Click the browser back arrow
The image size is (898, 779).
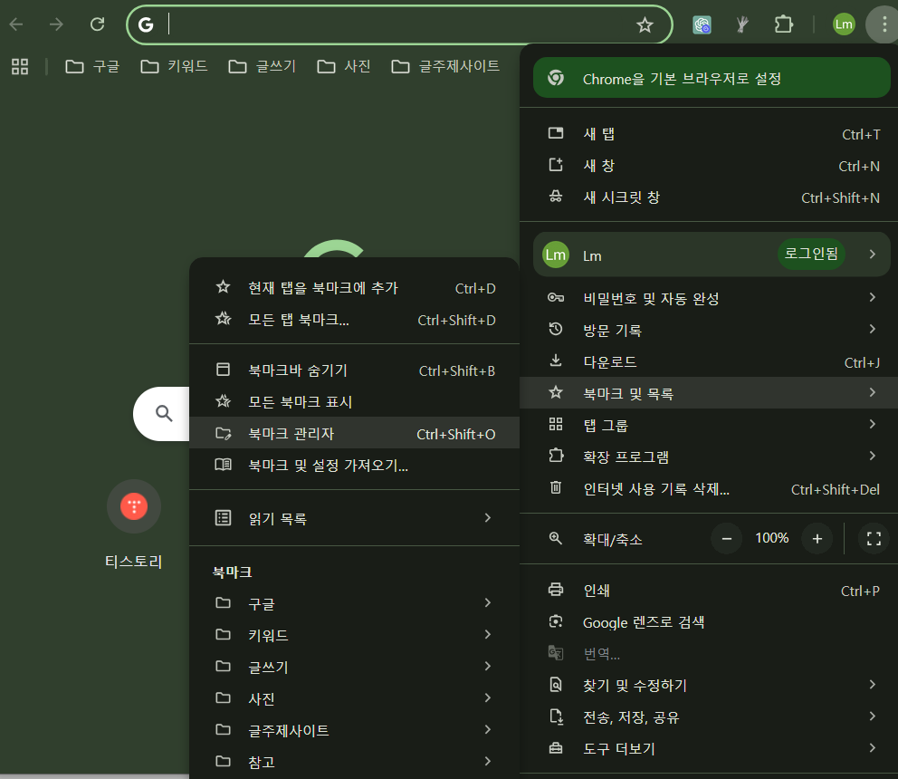[x=16, y=24]
